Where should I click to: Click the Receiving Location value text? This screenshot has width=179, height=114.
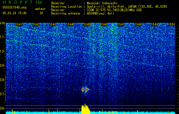tap(127, 7)
